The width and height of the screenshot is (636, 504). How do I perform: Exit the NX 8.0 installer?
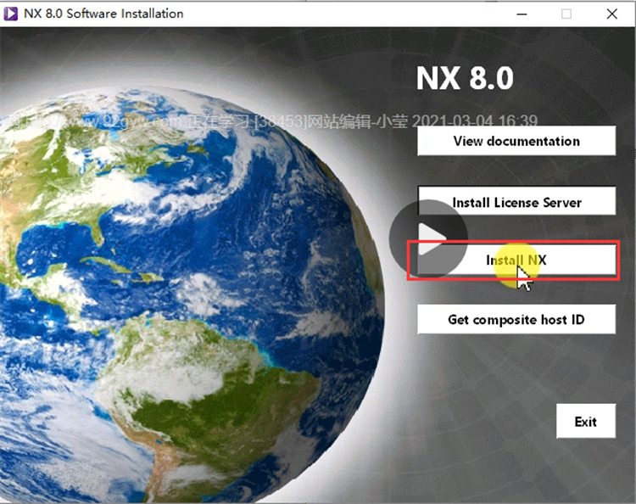point(586,421)
